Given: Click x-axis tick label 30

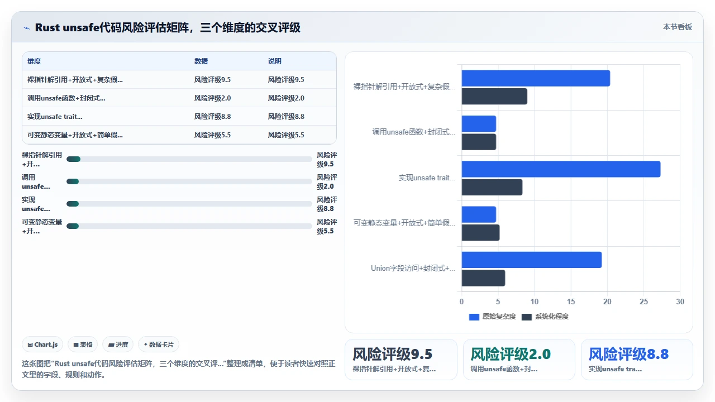Looking at the screenshot, I should click(x=680, y=301).
